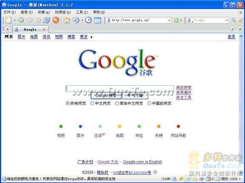Expand the green Go button dropdown arrow

click(x=181, y=20)
